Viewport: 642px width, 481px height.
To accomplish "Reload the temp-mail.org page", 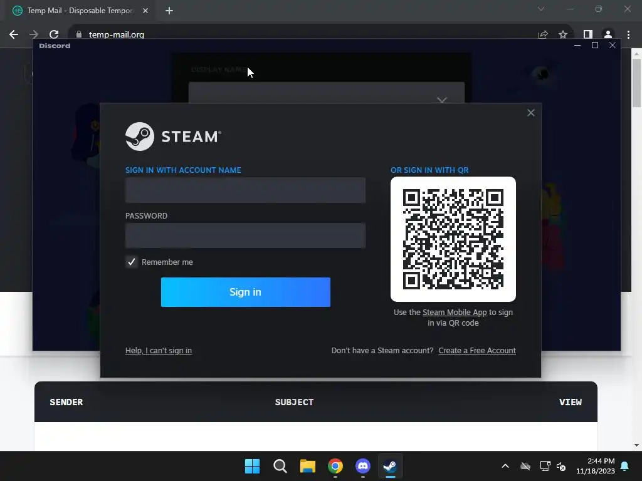I will click(x=54, y=34).
